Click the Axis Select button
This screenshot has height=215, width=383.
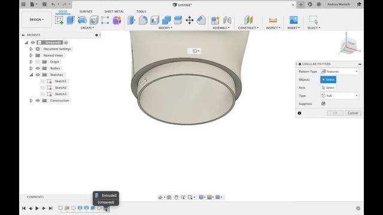pos(329,88)
